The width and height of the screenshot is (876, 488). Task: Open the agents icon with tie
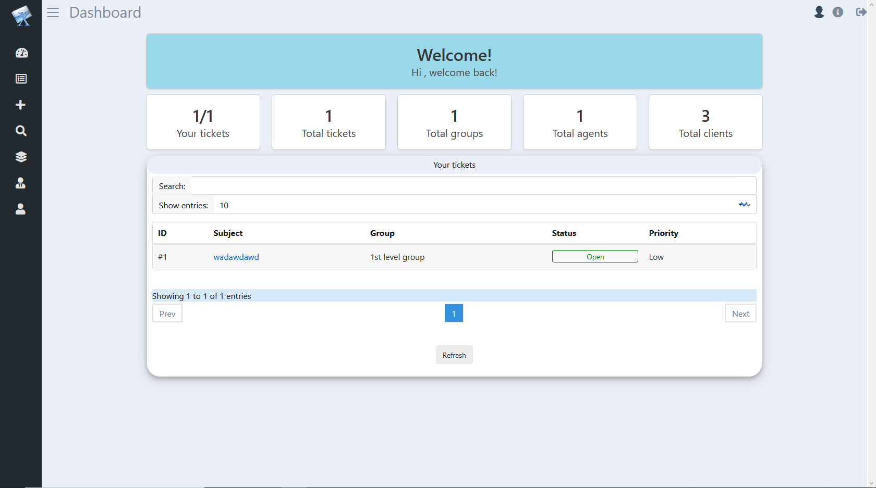pos(21,183)
